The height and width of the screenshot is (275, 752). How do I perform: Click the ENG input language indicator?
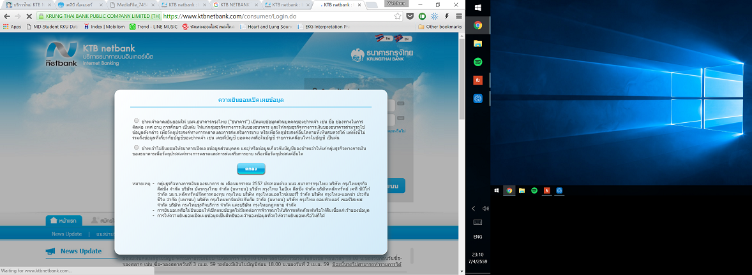tap(478, 237)
